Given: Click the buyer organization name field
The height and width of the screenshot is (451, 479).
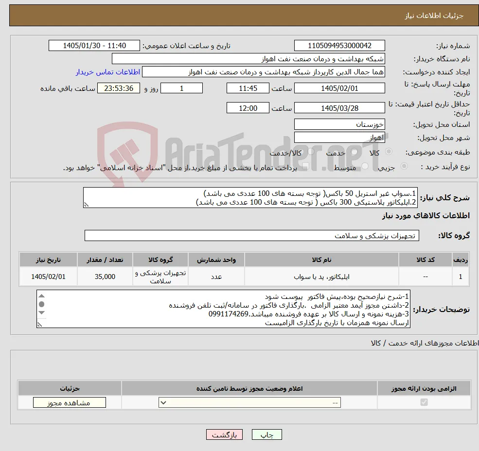Looking at the screenshot, I should (x=248, y=59).
